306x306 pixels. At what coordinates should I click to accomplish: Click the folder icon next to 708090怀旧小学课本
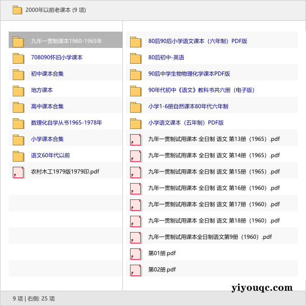[18, 58]
